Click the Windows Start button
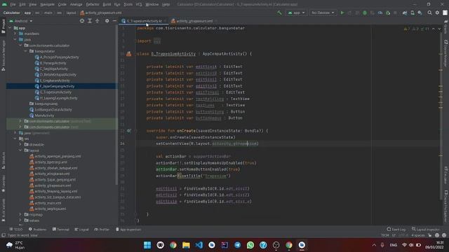Image resolution: width=449 pixels, height=252 pixels. 147,245
